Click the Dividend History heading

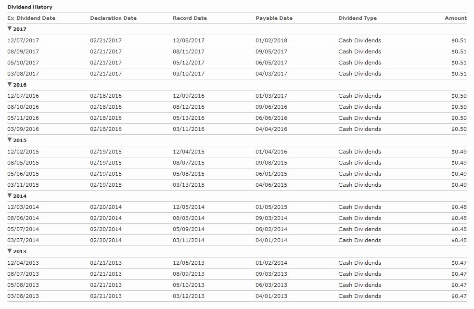(30, 7)
